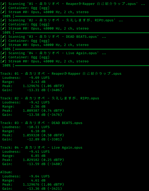Image resolution: width=149 pixels, height=191 pixels.
Task: Click the Album gain -13.36 dB (-3421)
Action: 44,189
